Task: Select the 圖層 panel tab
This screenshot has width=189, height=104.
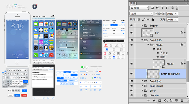Action: click(133, 3)
